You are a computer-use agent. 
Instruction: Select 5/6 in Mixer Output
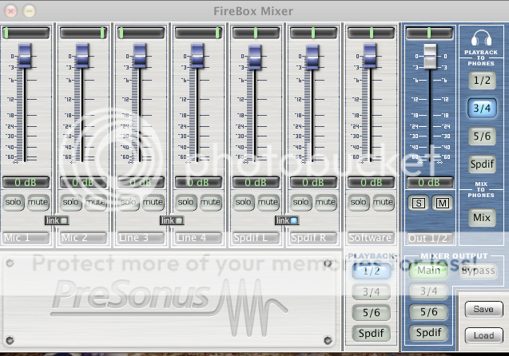tap(428, 312)
